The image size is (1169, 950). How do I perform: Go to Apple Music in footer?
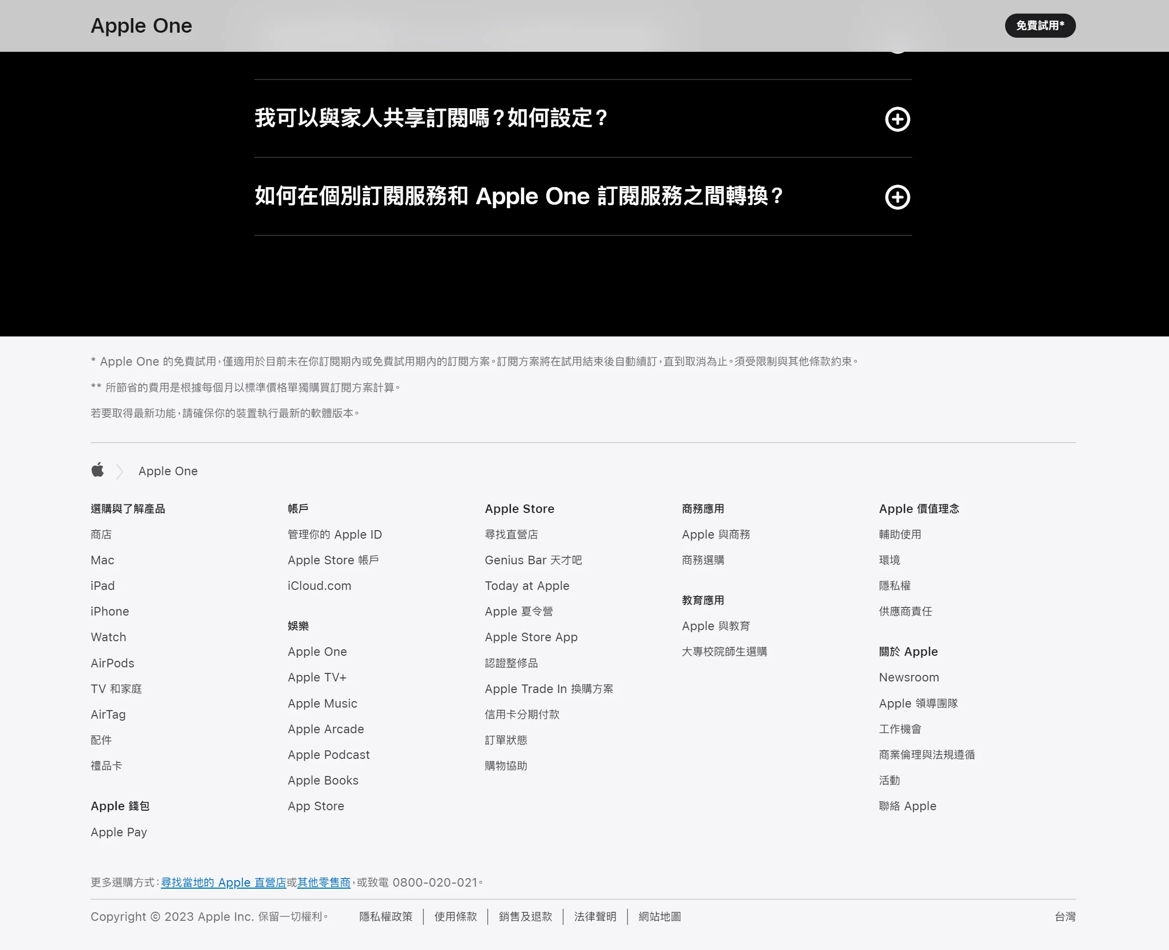pyautogui.click(x=322, y=703)
